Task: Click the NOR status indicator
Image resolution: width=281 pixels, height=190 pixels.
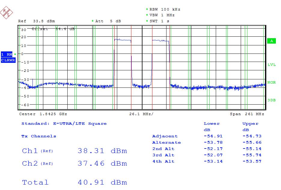Action: pos(271,82)
